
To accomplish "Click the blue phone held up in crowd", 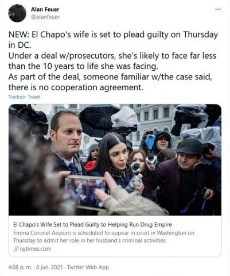I will [x=150, y=141].
